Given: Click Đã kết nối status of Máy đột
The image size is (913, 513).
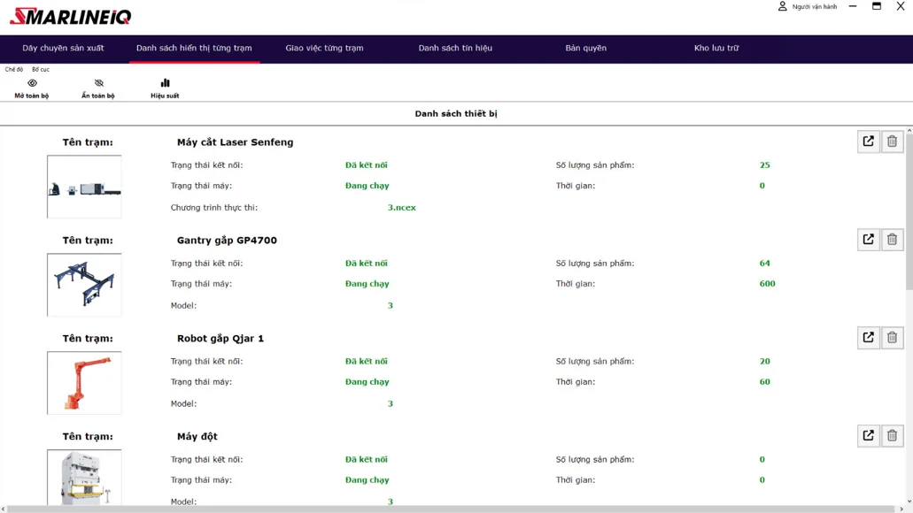Looking at the screenshot, I should point(367,460).
